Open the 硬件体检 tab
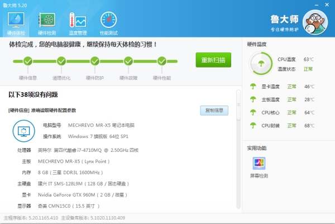This screenshot has width=335, height=224. 16,23
